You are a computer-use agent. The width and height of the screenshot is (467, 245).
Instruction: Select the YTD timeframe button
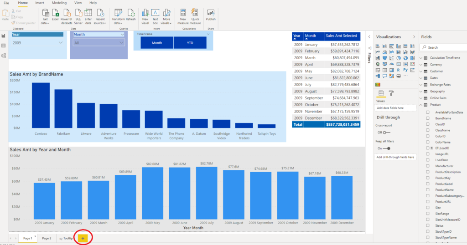190,43
